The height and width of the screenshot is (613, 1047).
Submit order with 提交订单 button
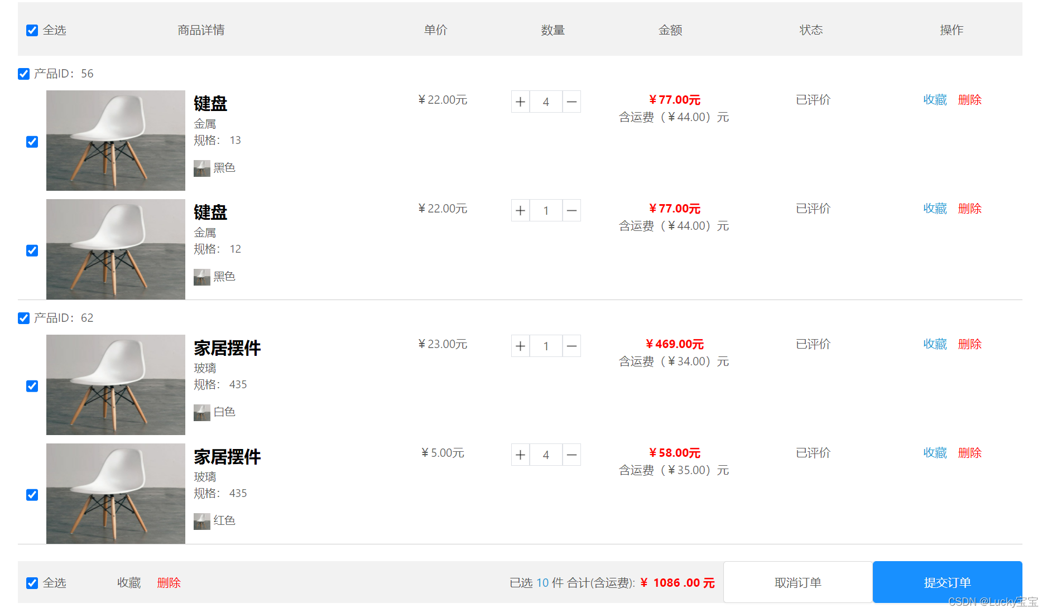tap(948, 582)
